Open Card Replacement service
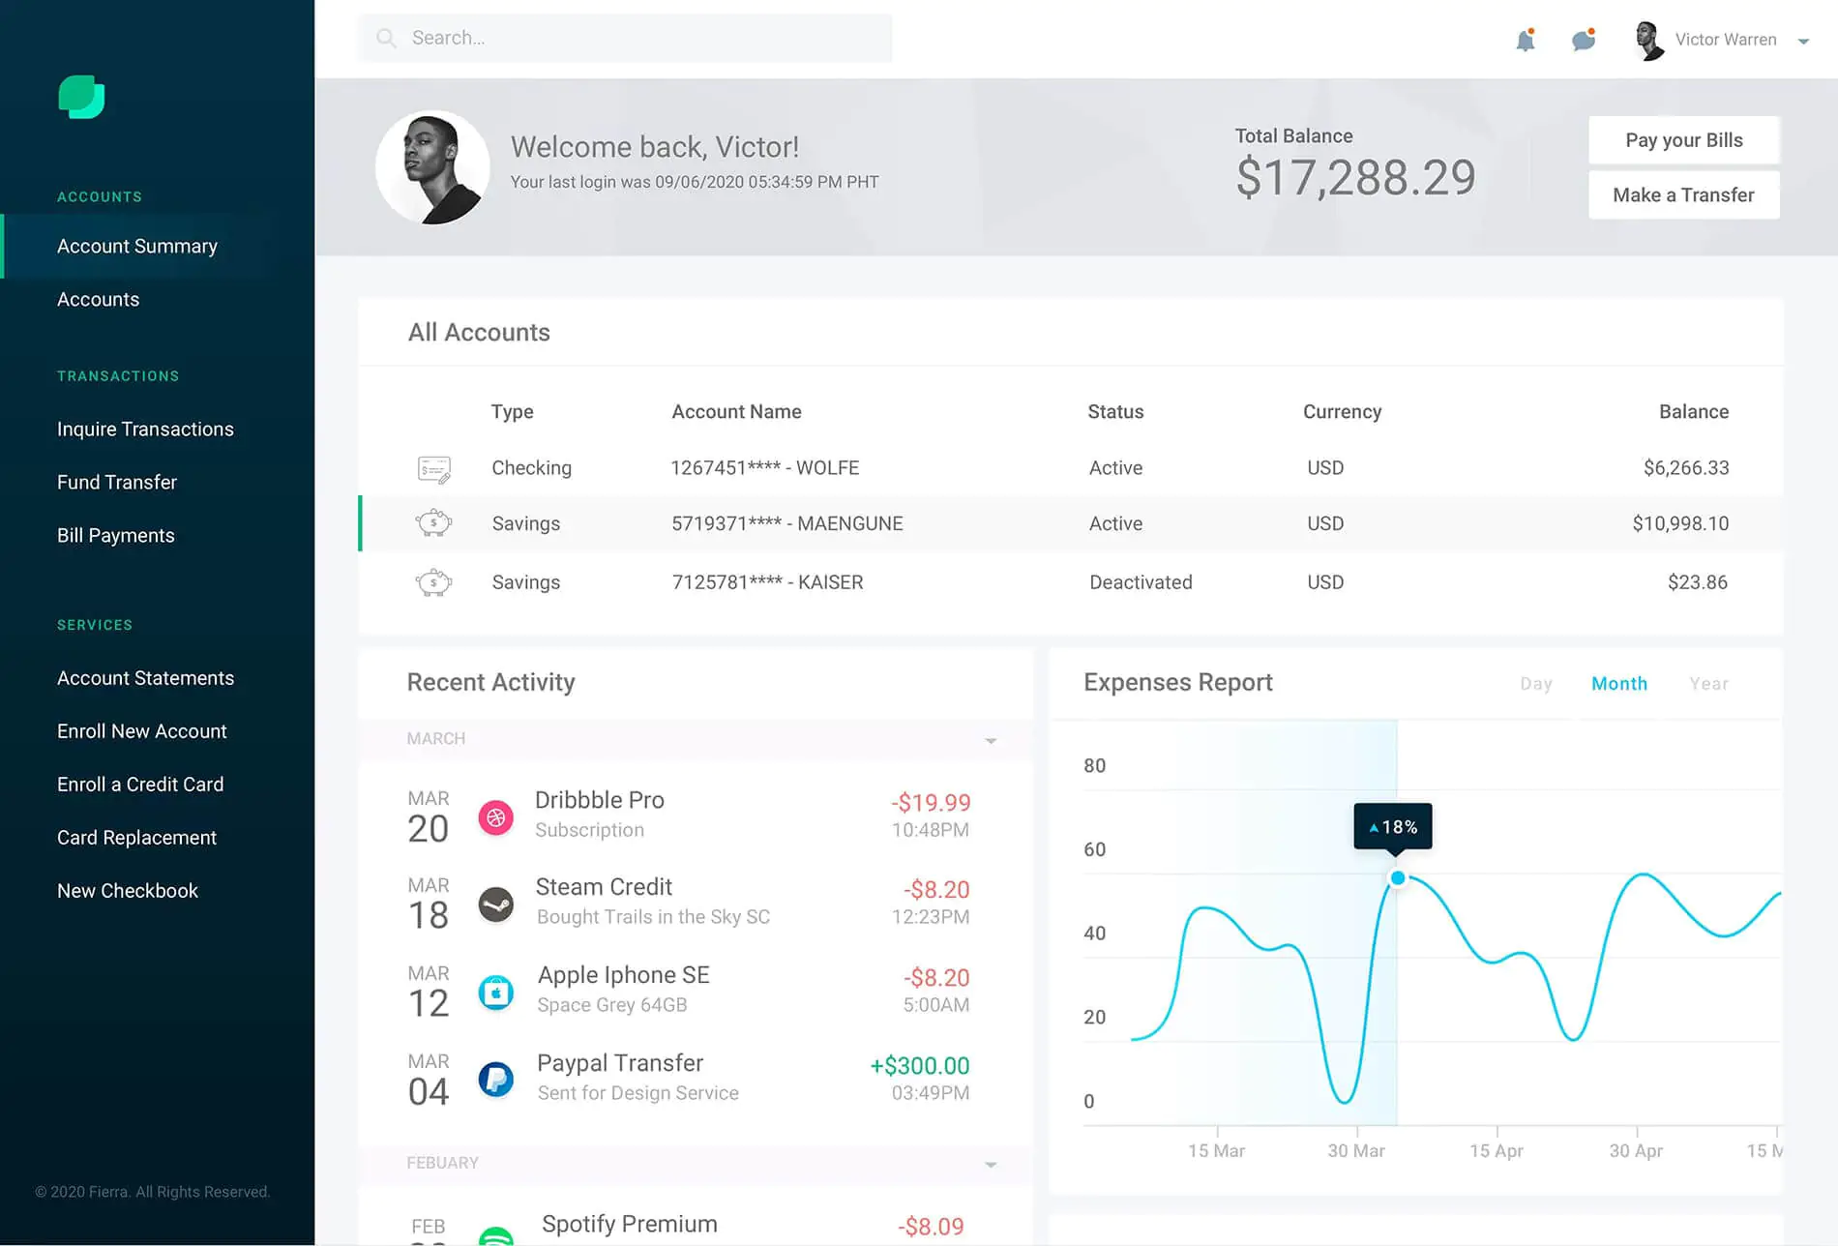This screenshot has width=1838, height=1246. (136, 837)
